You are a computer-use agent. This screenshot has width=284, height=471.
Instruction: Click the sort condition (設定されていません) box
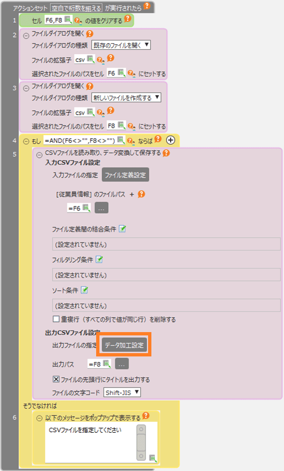click(166, 306)
